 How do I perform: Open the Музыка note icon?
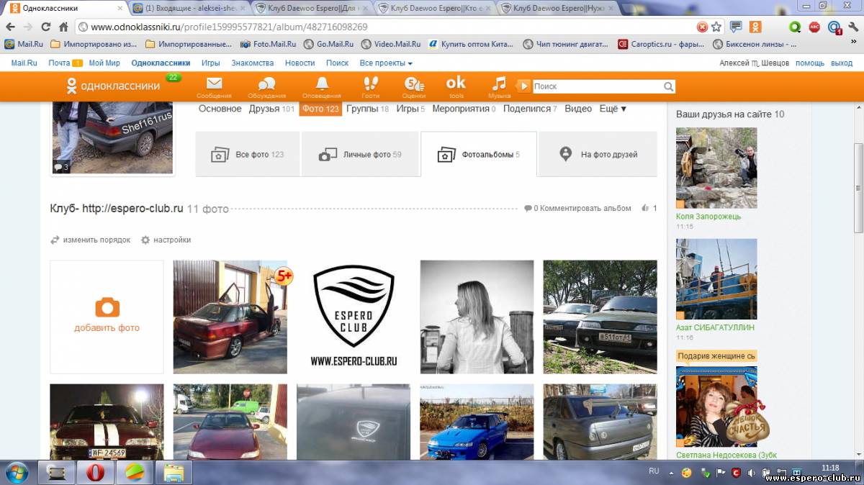(499, 84)
